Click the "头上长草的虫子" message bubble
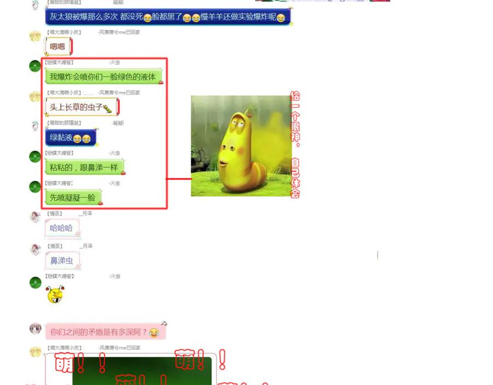Image resolution: width=493 pixels, height=385 pixels. (x=81, y=107)
